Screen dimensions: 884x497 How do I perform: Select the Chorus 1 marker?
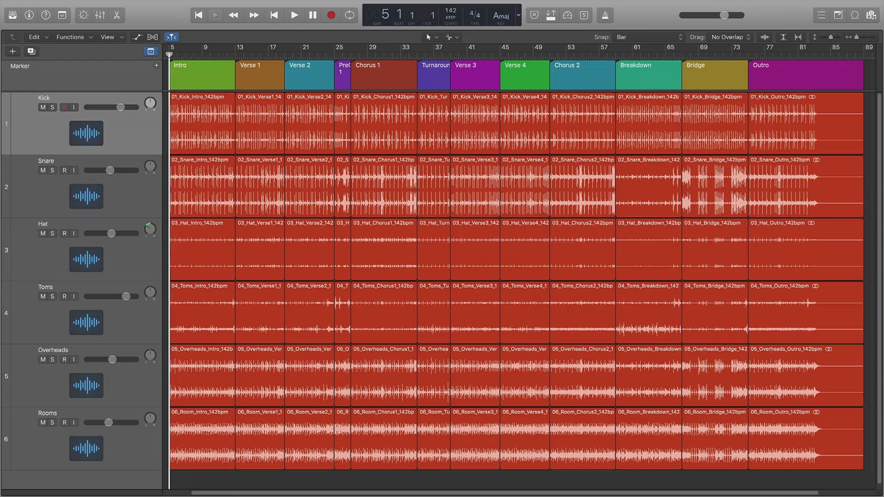384,75
